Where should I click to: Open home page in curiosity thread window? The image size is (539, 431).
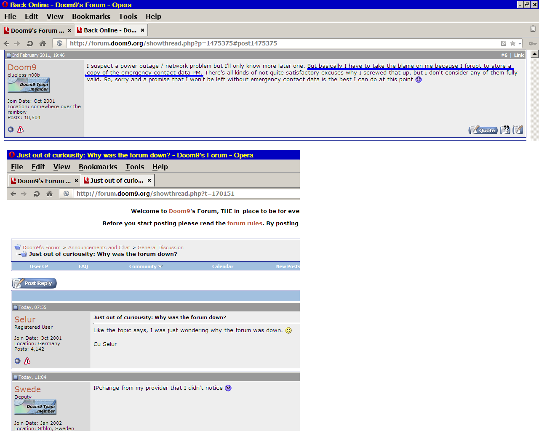coord(49,194)
